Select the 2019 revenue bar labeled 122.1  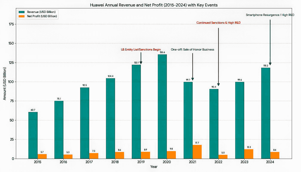(136, 112)
